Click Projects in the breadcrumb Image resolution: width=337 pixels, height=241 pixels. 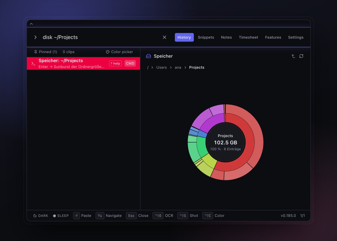[x=197, y=67]
